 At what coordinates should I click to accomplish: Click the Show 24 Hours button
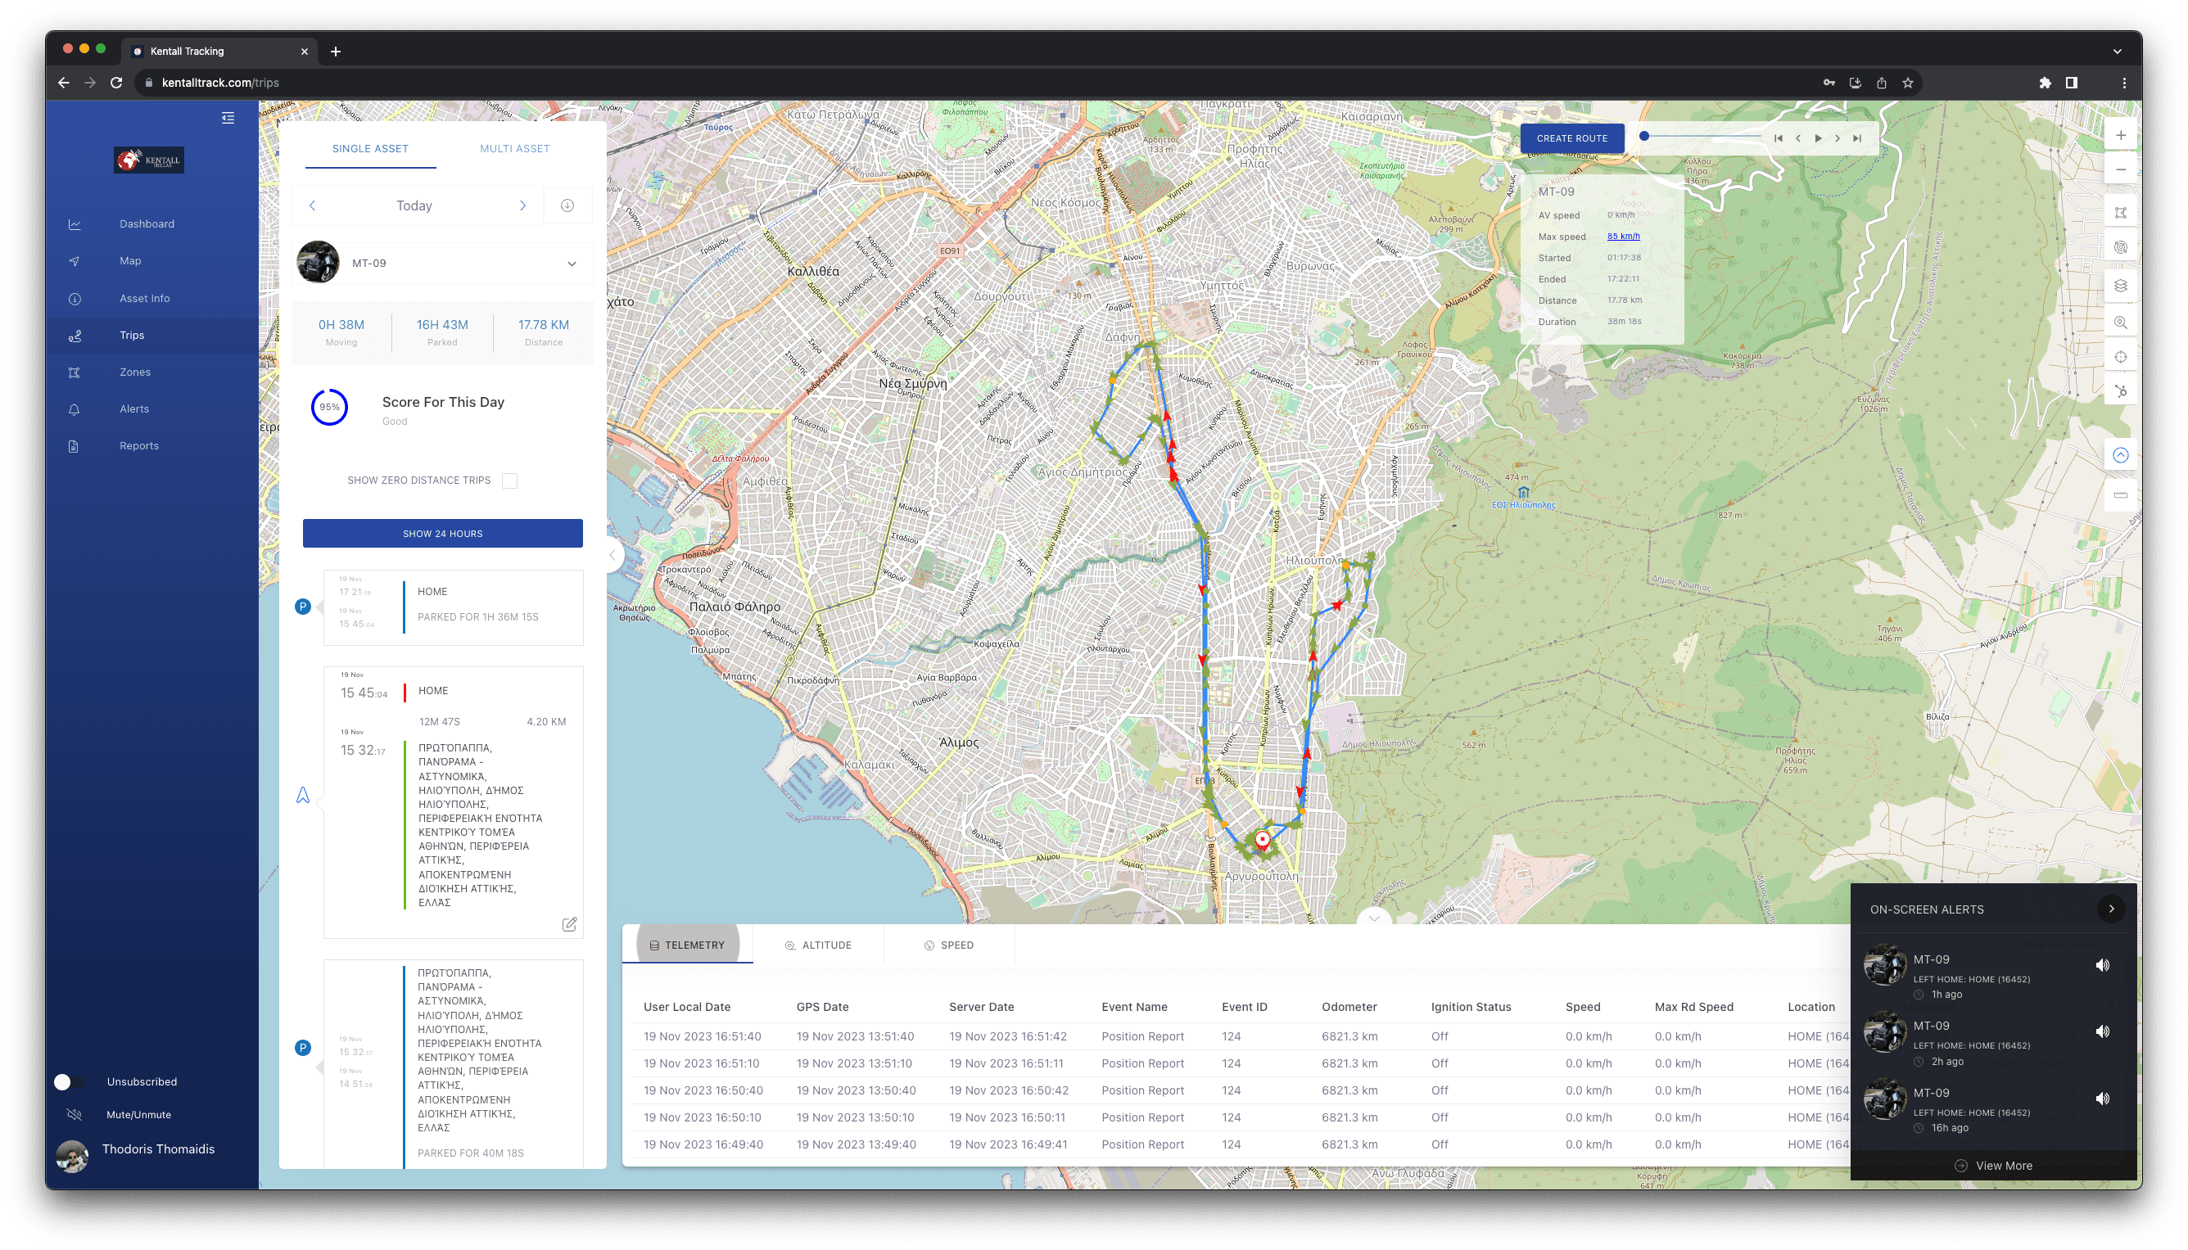click(x=443, y=533)
